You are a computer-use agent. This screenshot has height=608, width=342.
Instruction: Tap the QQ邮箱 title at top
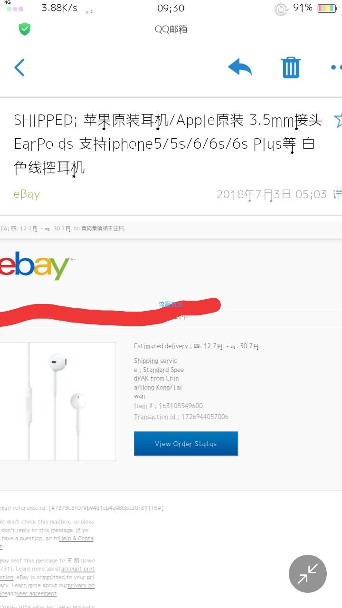pos(171,29)
